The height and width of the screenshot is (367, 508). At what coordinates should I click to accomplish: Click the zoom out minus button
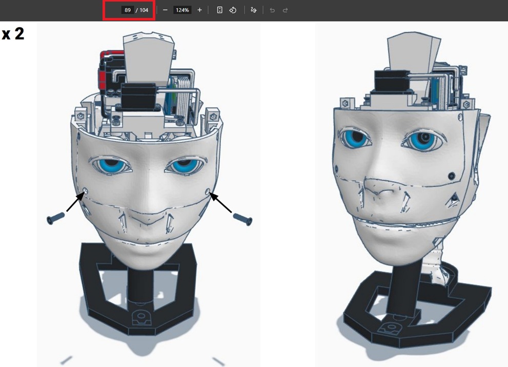pyautogui.click(x=165, y=10)
